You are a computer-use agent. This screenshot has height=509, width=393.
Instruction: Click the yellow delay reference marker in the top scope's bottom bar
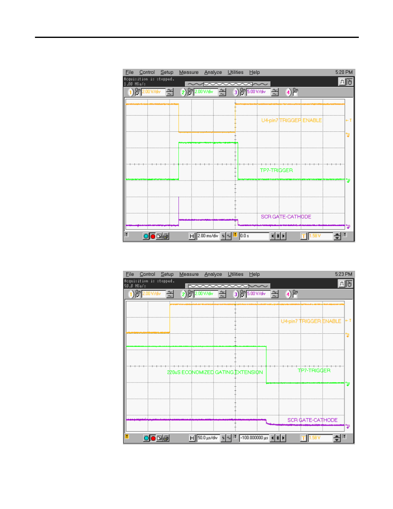[235, 235]
